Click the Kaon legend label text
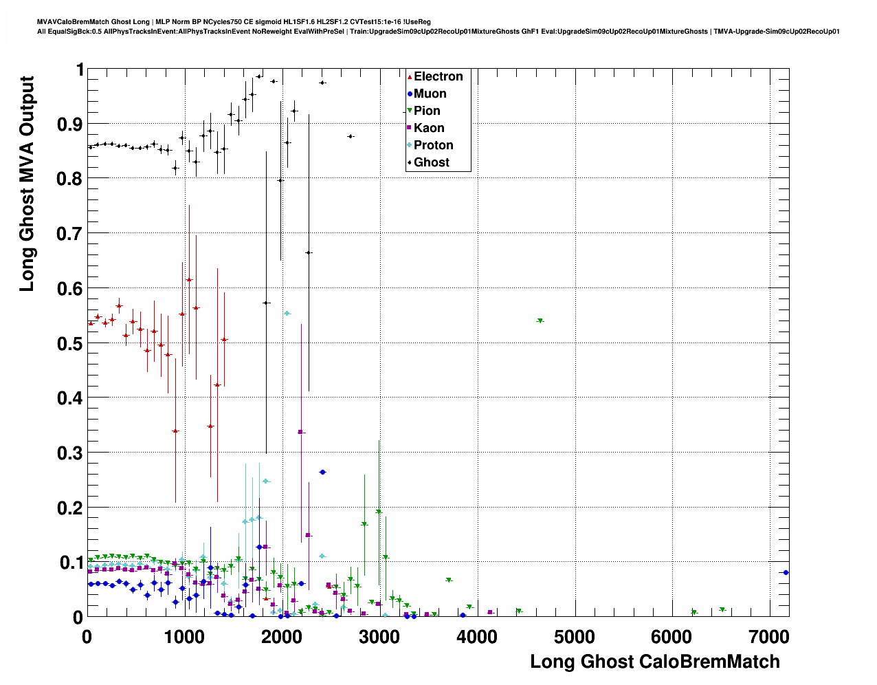This screenshot has height=685, width=877. [x=429, y=128]
